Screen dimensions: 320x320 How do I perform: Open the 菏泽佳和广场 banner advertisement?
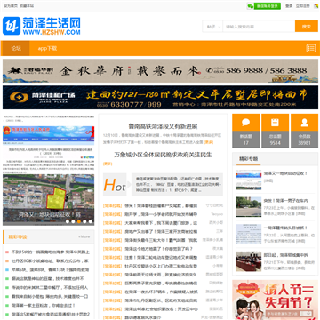click(x=160, y=98)
